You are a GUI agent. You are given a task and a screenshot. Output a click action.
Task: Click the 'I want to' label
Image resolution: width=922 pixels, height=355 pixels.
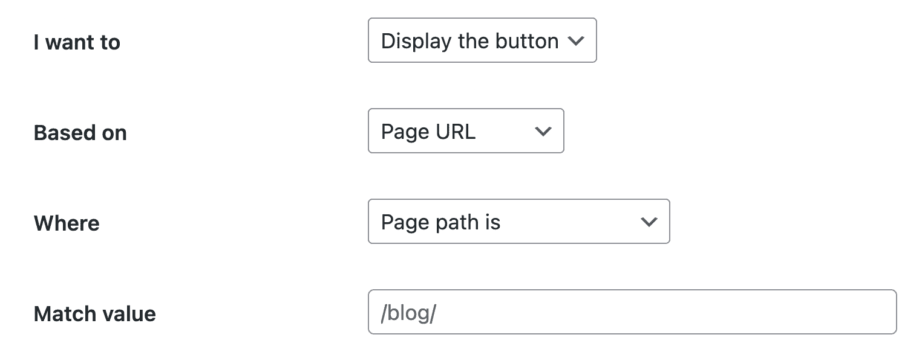[77, 42]
